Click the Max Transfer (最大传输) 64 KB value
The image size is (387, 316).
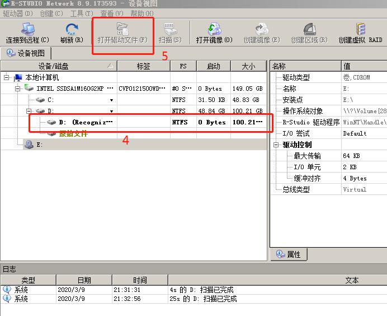coord(351,156)
